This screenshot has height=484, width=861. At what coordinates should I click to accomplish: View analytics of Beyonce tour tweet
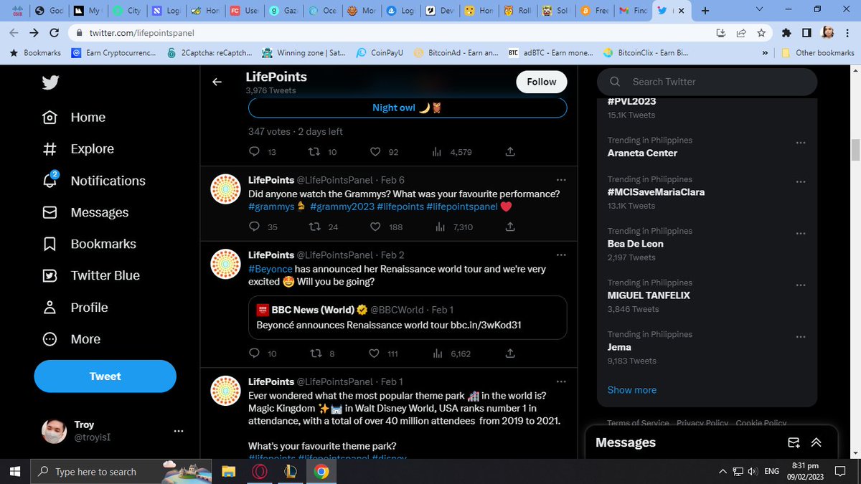437,353
